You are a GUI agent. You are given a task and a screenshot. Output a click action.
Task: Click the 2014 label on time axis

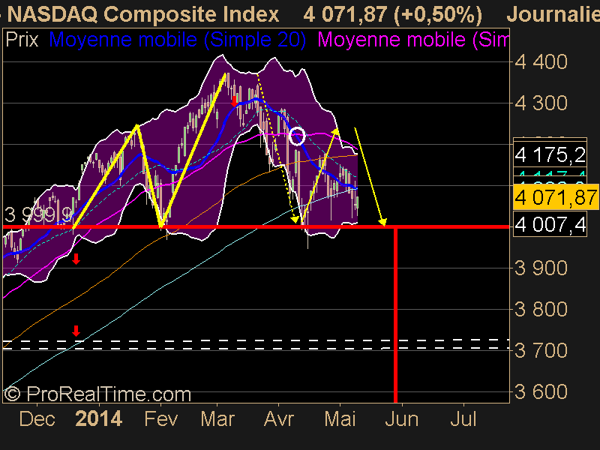point(99,419)
